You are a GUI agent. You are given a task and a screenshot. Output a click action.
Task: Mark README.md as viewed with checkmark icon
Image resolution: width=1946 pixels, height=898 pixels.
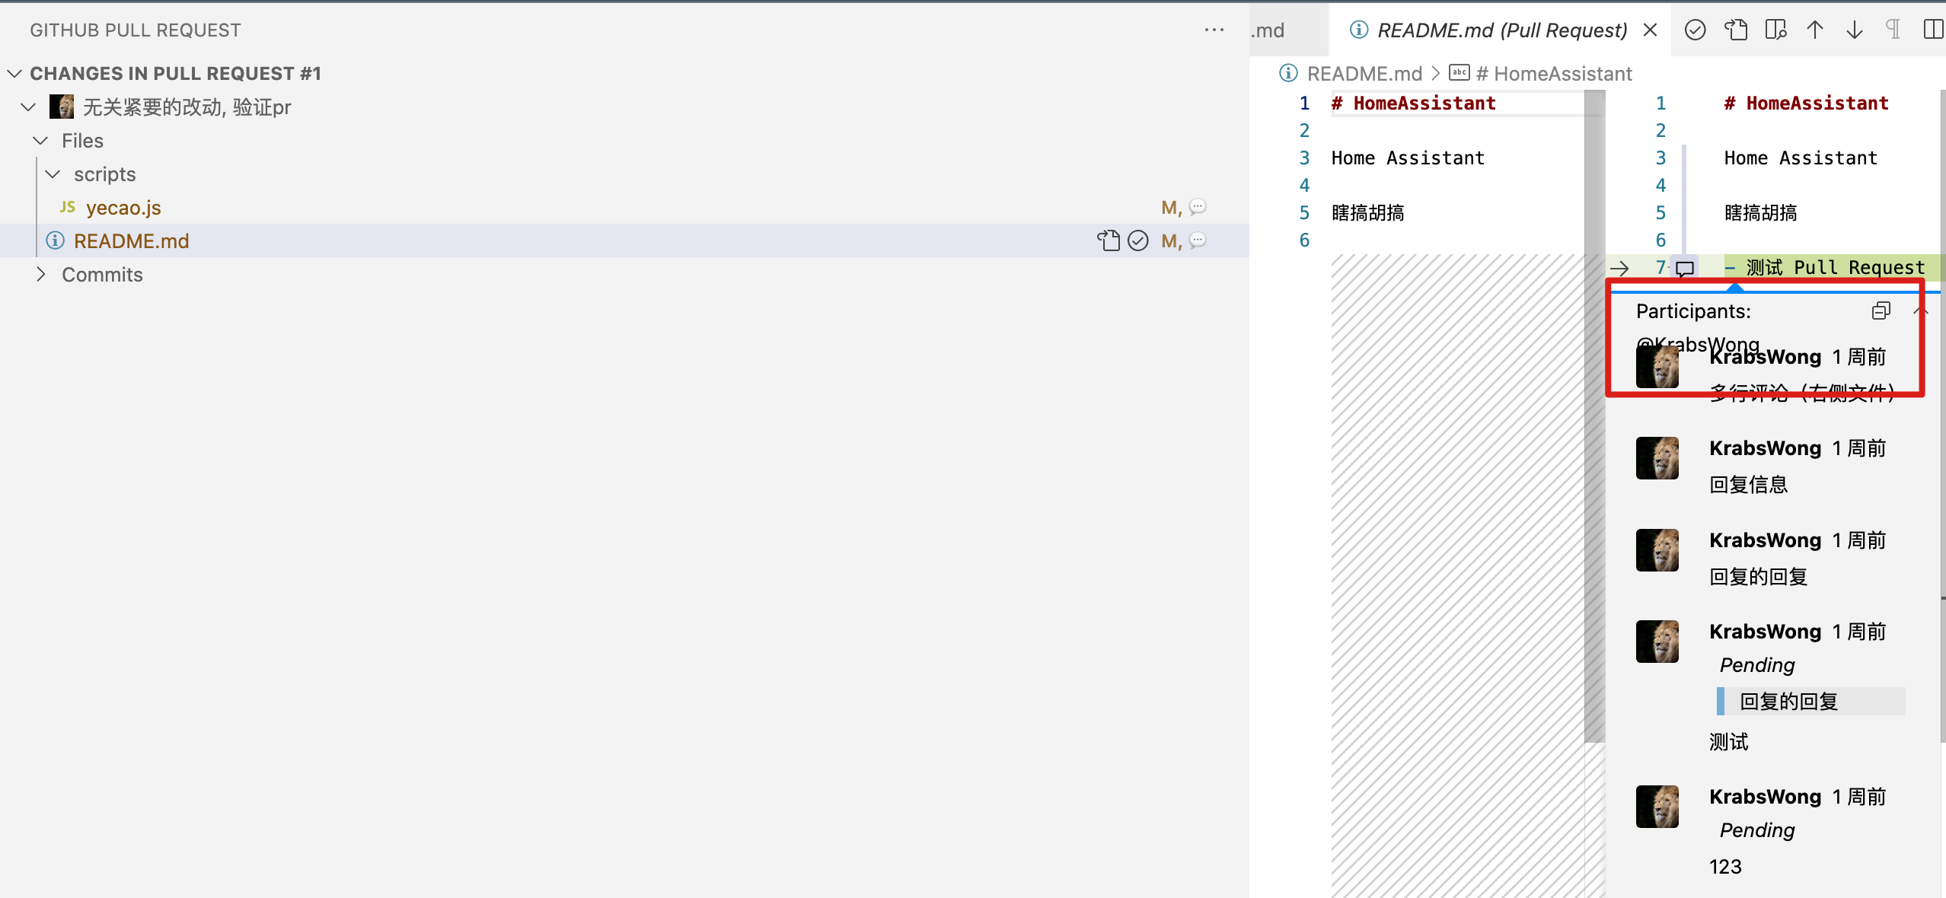[x=1137, y=240]
